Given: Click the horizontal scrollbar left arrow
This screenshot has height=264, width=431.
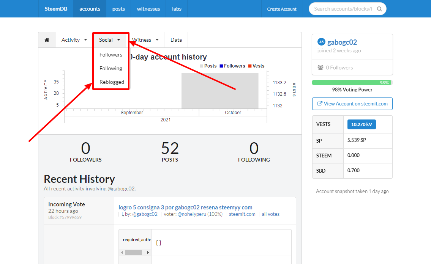Looking at the screenshot, I should pos(122,252).
